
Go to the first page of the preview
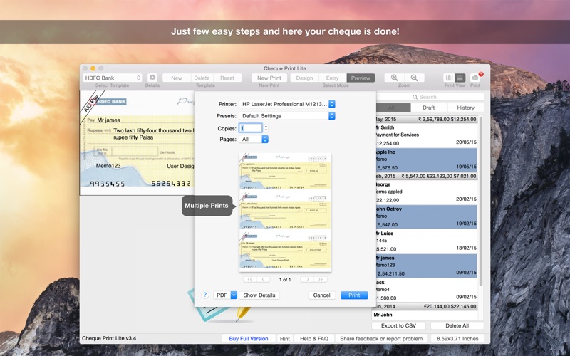250,279
